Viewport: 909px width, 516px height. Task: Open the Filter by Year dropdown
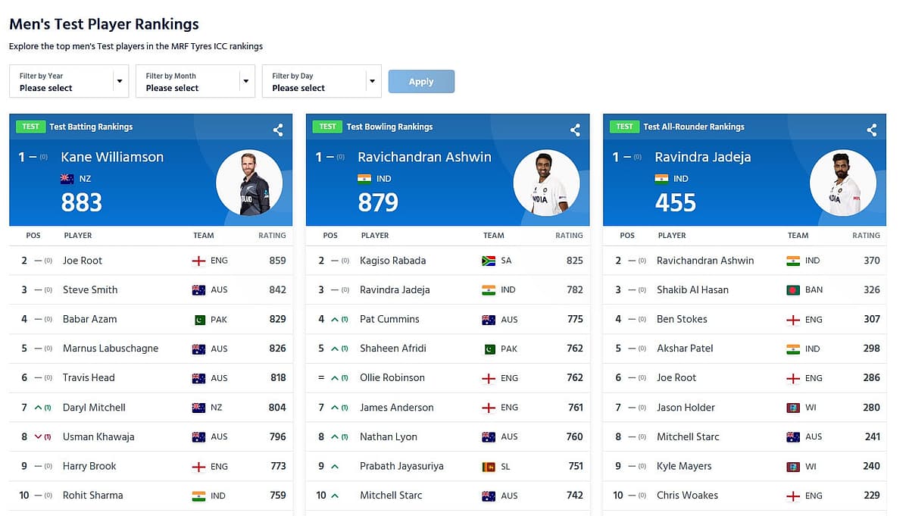[69, 81]
